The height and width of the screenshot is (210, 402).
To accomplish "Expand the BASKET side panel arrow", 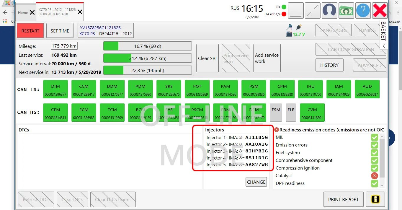I will pos(384,46).
